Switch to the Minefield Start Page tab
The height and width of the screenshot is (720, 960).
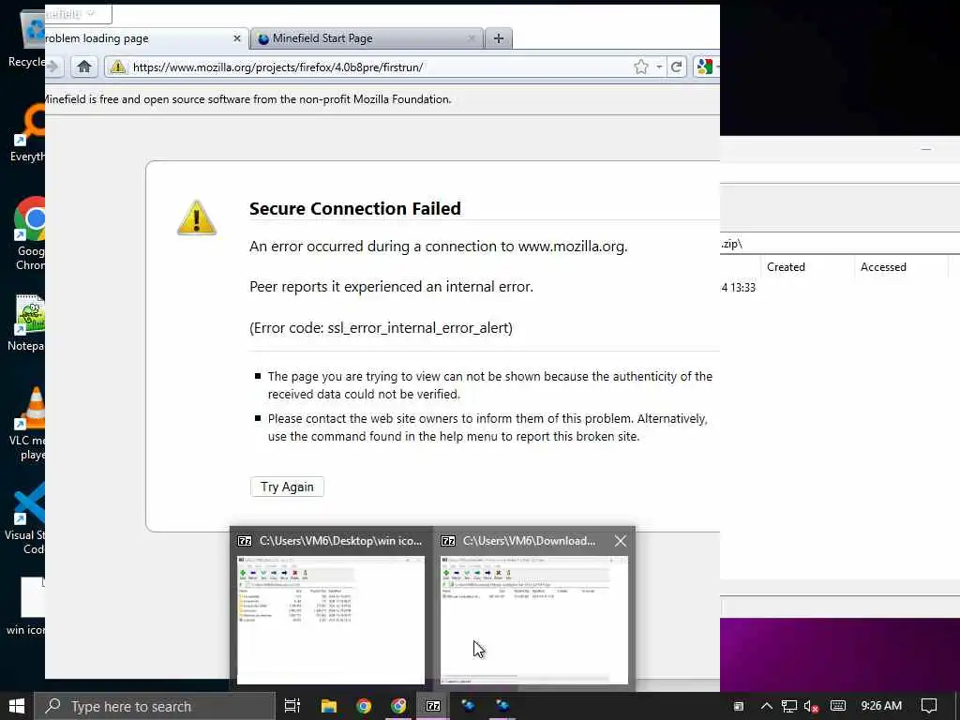(x=367, y=38)
